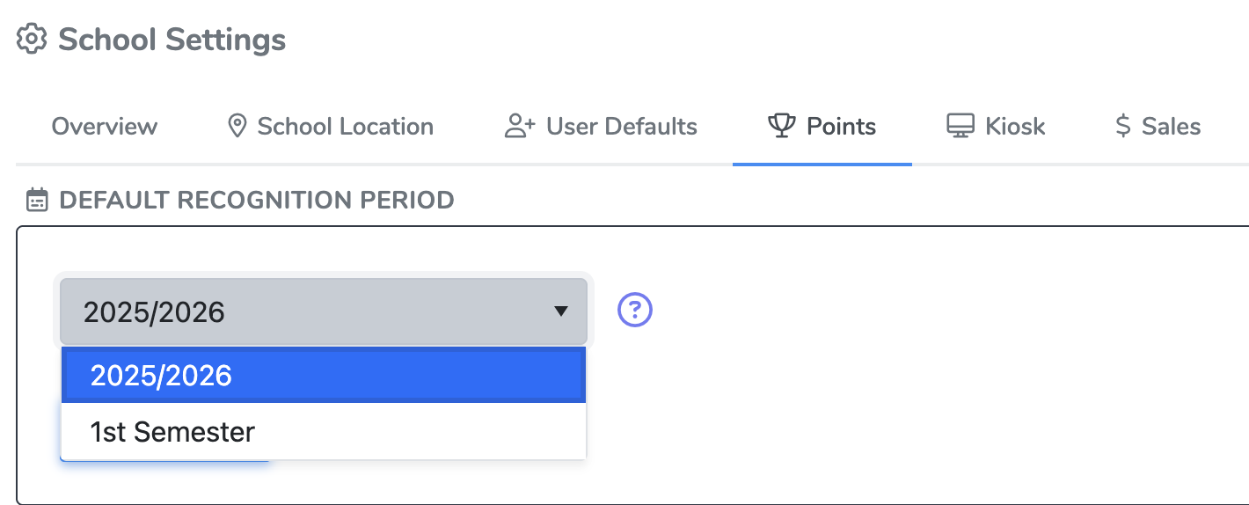Click the School Settings page title
Image resolution: width=1249 pixels, height=505 pixels.
click(x=172, y=40)
